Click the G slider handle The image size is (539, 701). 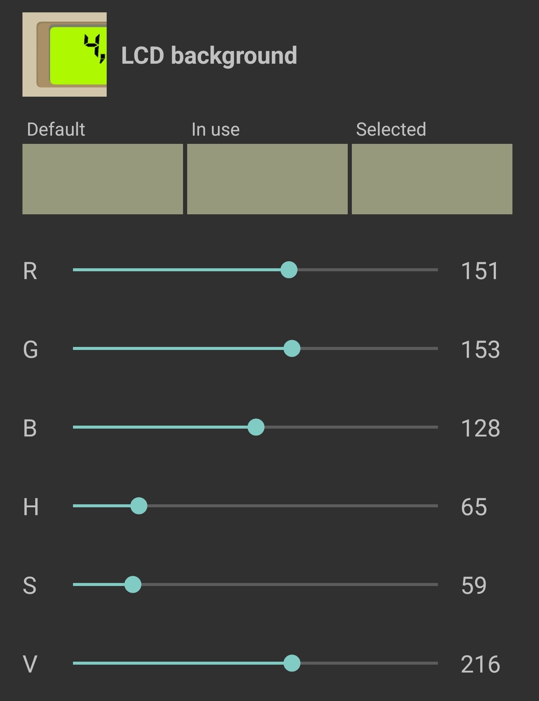(292, 348)
